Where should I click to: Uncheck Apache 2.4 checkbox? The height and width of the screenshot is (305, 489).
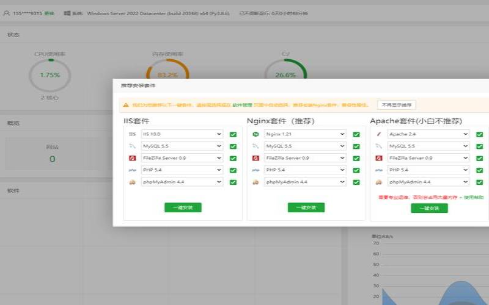pos(480,134)
